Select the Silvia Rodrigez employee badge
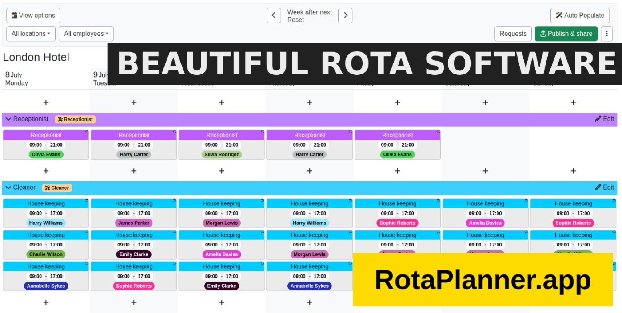 [x=222, y=154]
